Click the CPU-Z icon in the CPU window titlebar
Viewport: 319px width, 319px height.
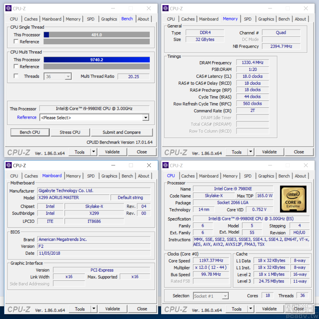(x=165, y=165)
